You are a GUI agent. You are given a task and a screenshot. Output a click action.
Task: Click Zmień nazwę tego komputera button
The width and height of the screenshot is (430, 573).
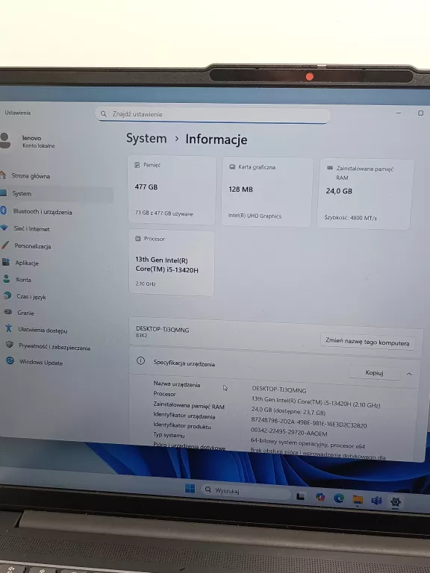click(x=367, y=342)
